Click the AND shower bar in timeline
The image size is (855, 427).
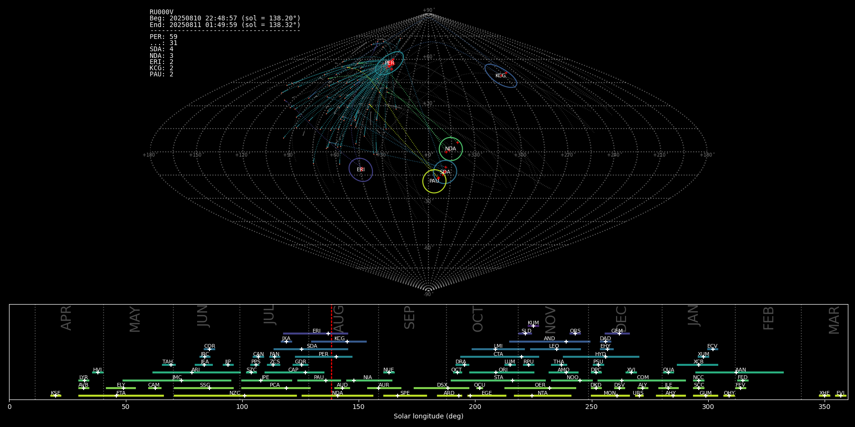550,342
